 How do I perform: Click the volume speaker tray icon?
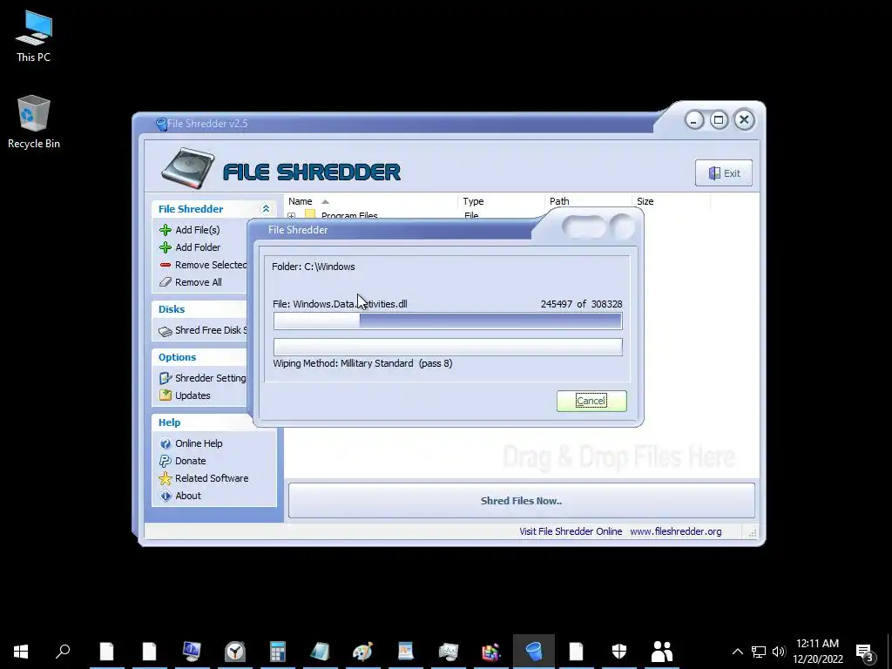click(779, 652)
